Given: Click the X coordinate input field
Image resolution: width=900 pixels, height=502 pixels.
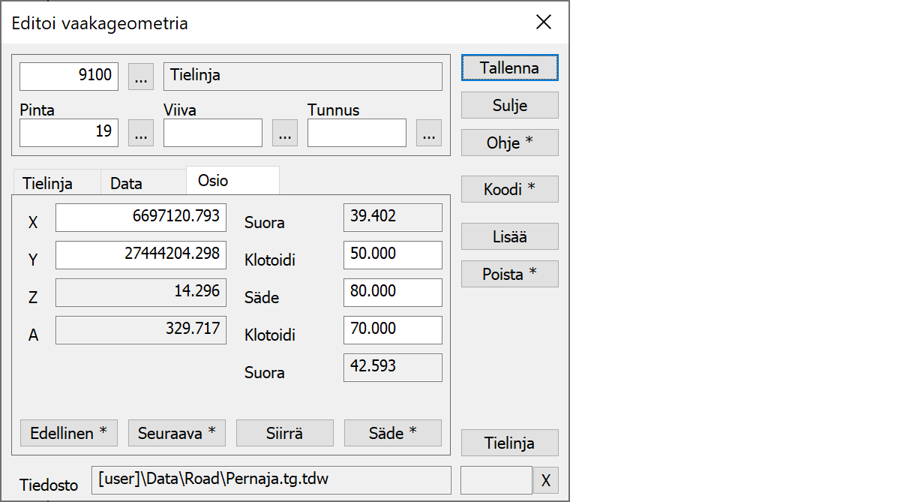Looking at the screenshot, I should (141, 217).
